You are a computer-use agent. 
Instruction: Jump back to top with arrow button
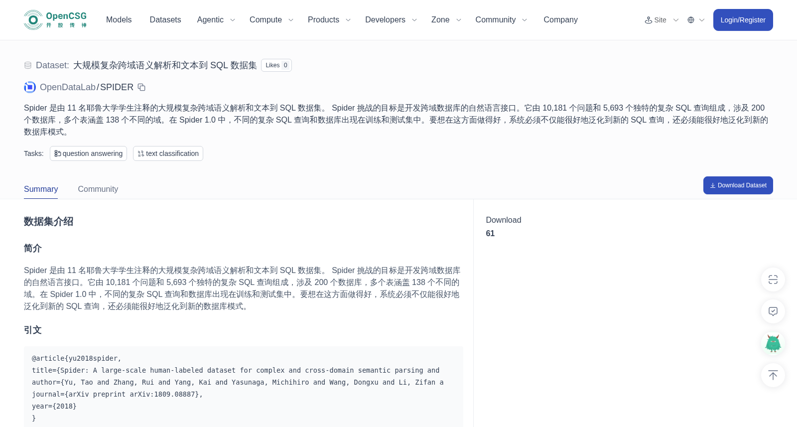[x=773, y=375]
